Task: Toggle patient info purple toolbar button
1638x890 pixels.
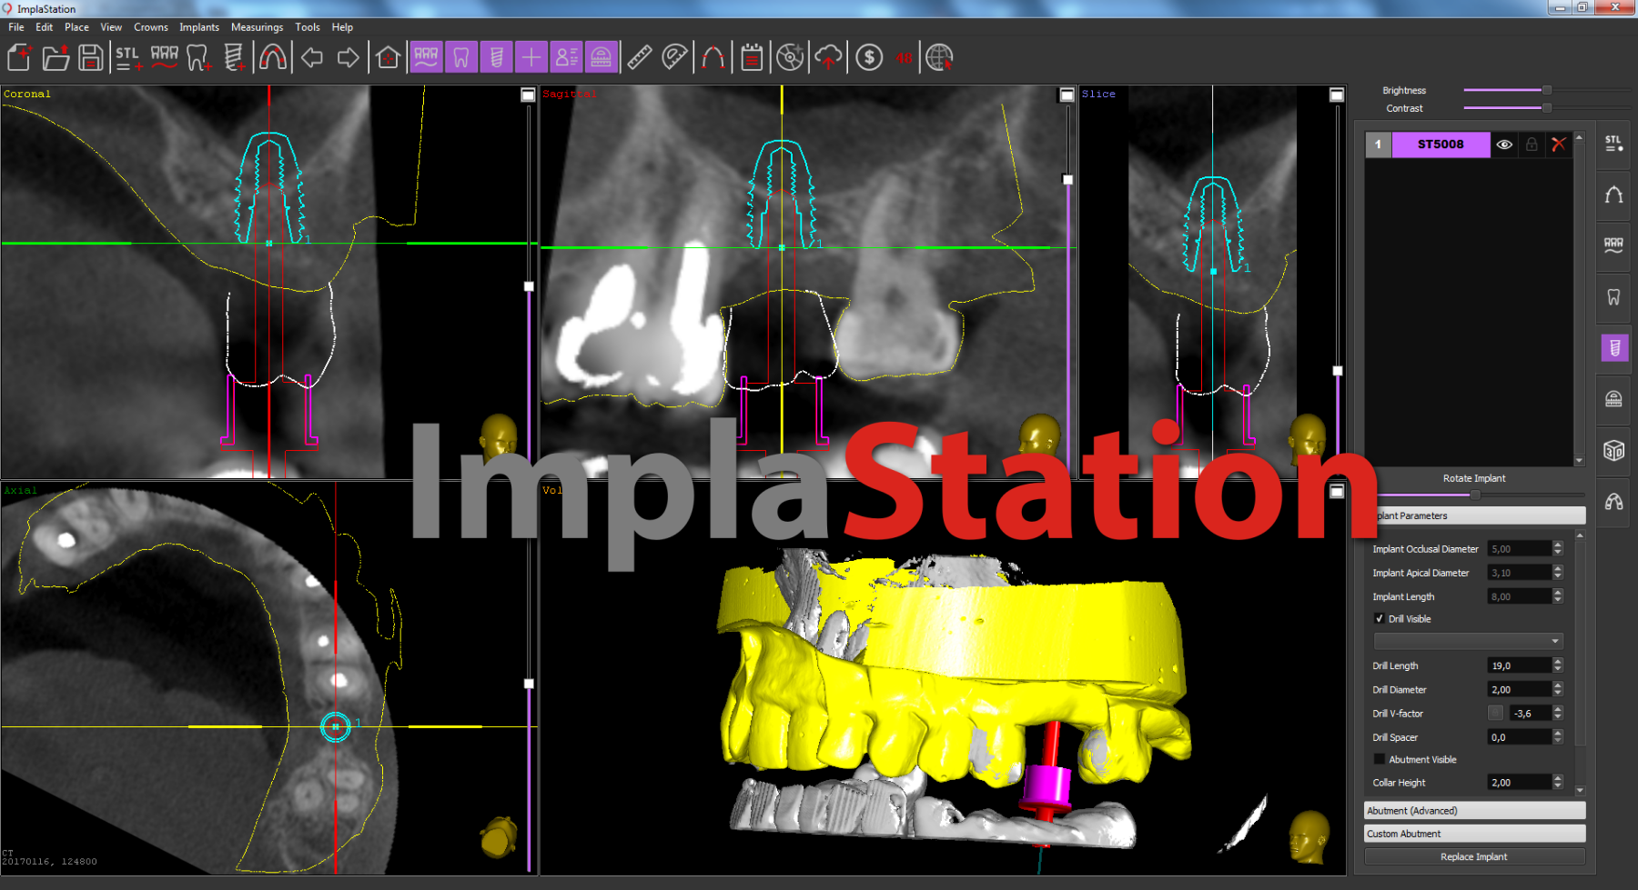Action: point(566,57)
